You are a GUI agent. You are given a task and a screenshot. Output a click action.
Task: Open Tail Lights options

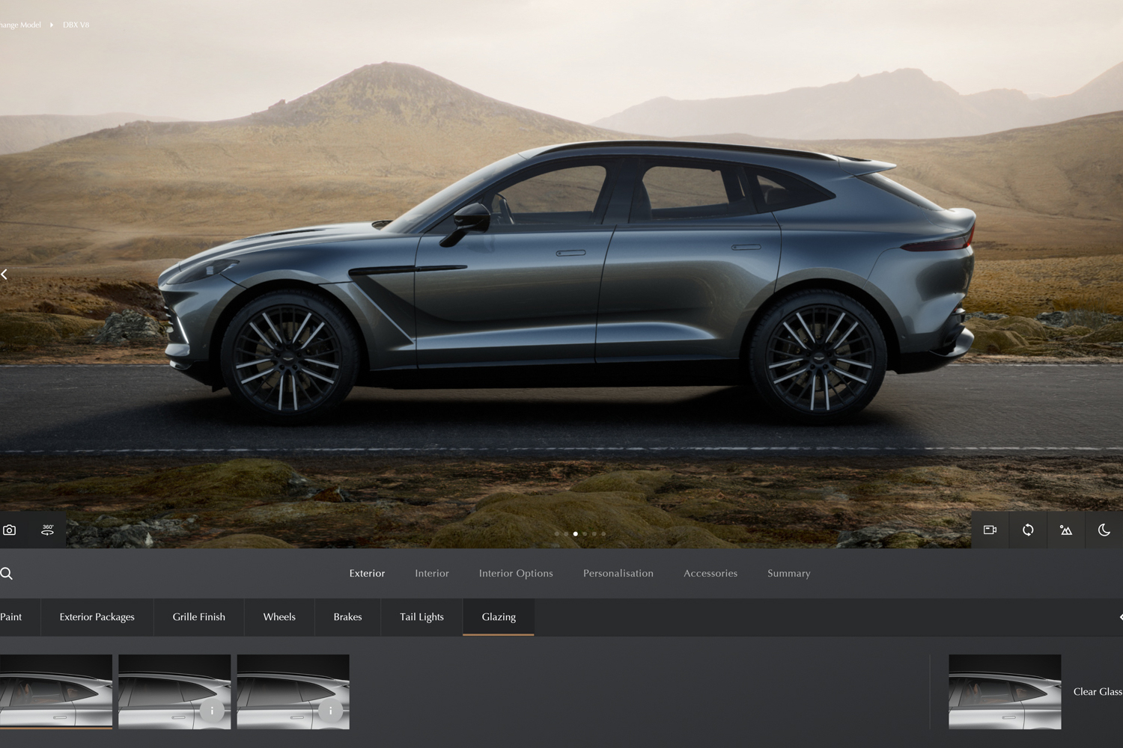(x=421, y=617)
